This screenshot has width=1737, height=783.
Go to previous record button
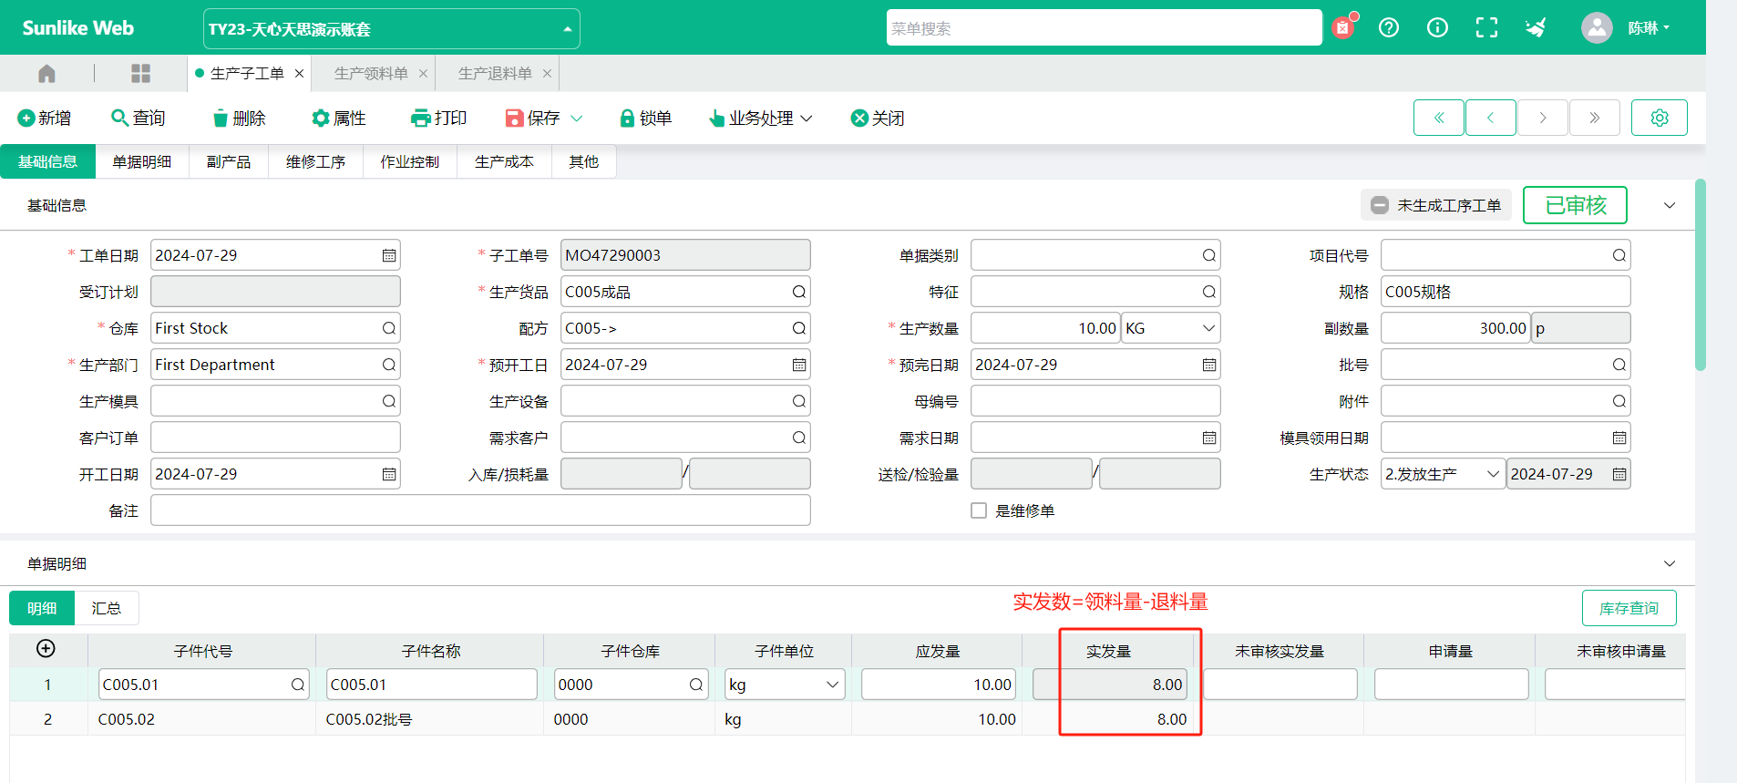pyautogui.click(x=1491, y=118)
